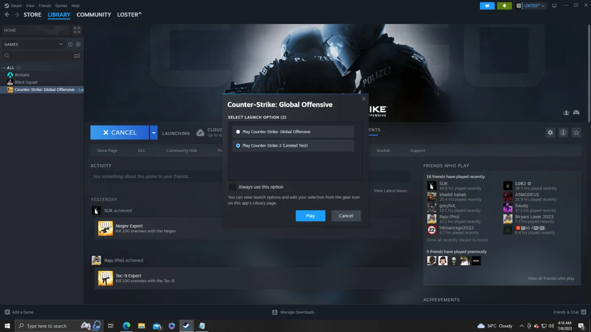Add game to favorites with star icon
591x332 pixels.
(576, 132)
